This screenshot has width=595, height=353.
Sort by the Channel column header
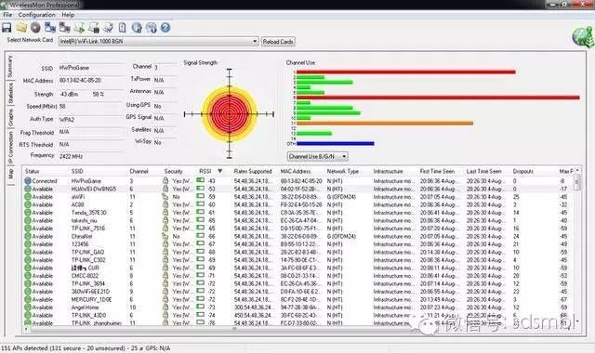139,171
